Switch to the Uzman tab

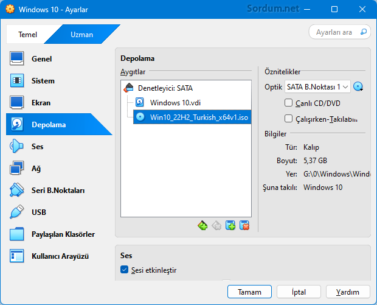pyautogui.click(x=81, y=35)
